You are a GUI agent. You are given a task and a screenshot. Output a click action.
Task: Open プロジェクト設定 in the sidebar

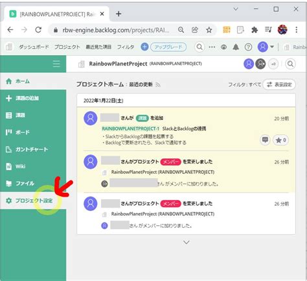33,201
